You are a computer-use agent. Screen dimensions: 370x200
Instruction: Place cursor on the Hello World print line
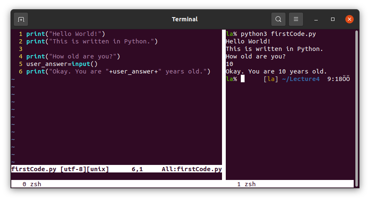[65, 34]
